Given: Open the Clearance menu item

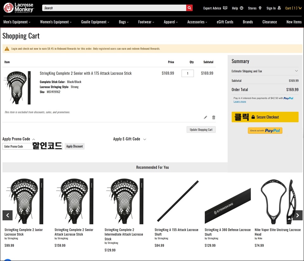Looking at the screenshot, I should point(270,22).
